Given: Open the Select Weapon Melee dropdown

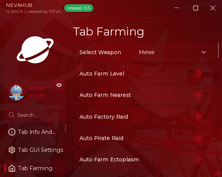Looking at the screenshot, I should click(x=173, y=52).
